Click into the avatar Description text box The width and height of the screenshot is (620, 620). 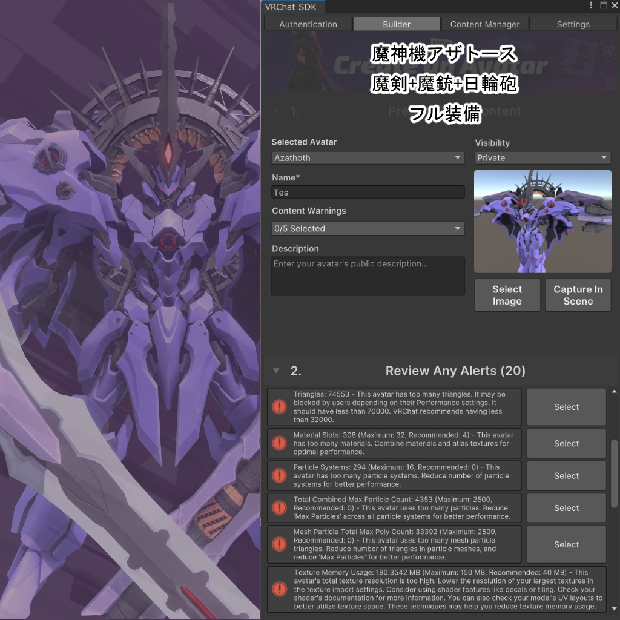tap(368, 276)
